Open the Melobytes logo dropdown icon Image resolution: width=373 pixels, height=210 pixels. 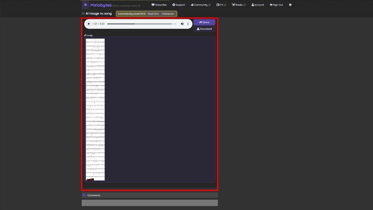(x=85, y=5)
